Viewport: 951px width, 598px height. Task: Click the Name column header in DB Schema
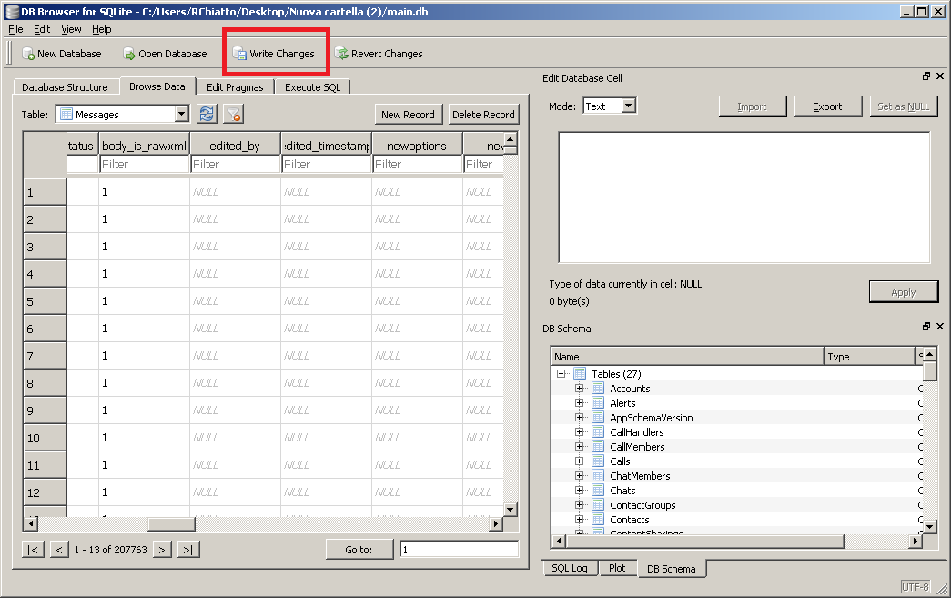click(687, 357)
